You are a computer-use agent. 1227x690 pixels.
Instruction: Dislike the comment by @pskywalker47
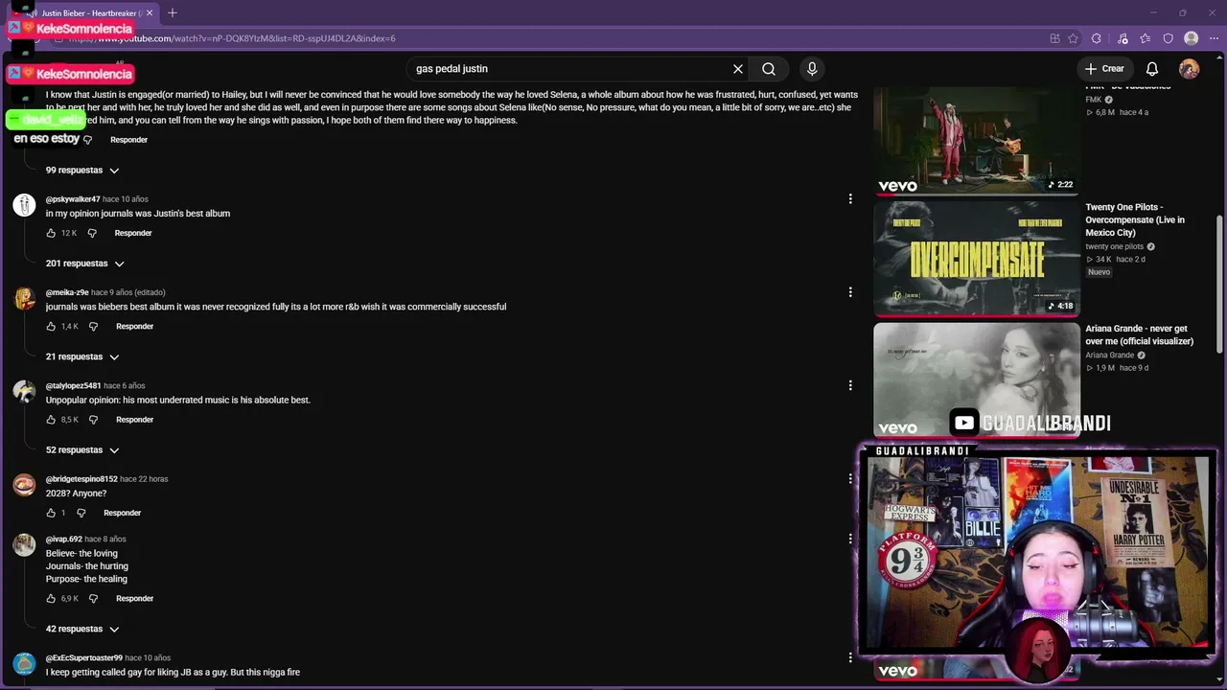[x=92, y=233]
